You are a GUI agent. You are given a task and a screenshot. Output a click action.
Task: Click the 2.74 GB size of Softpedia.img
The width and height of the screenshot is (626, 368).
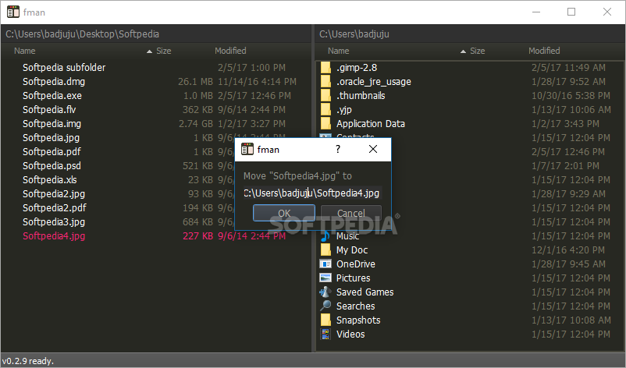[x=196, y=124]
